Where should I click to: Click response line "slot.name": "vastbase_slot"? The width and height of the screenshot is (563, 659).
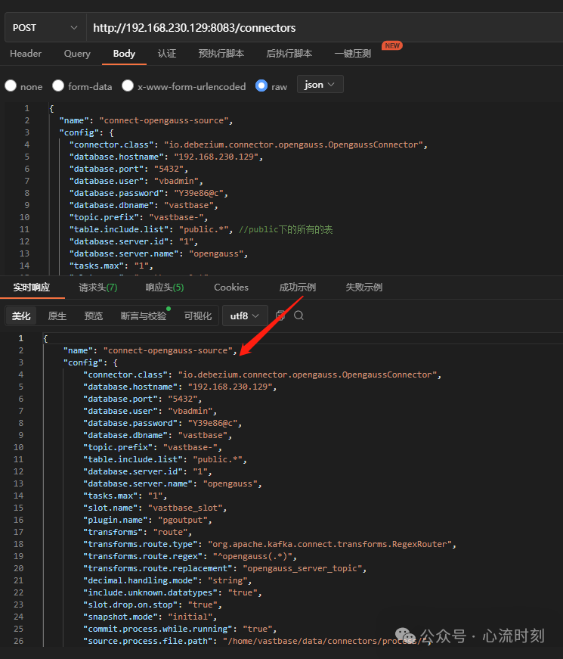[x=155, y=508]
